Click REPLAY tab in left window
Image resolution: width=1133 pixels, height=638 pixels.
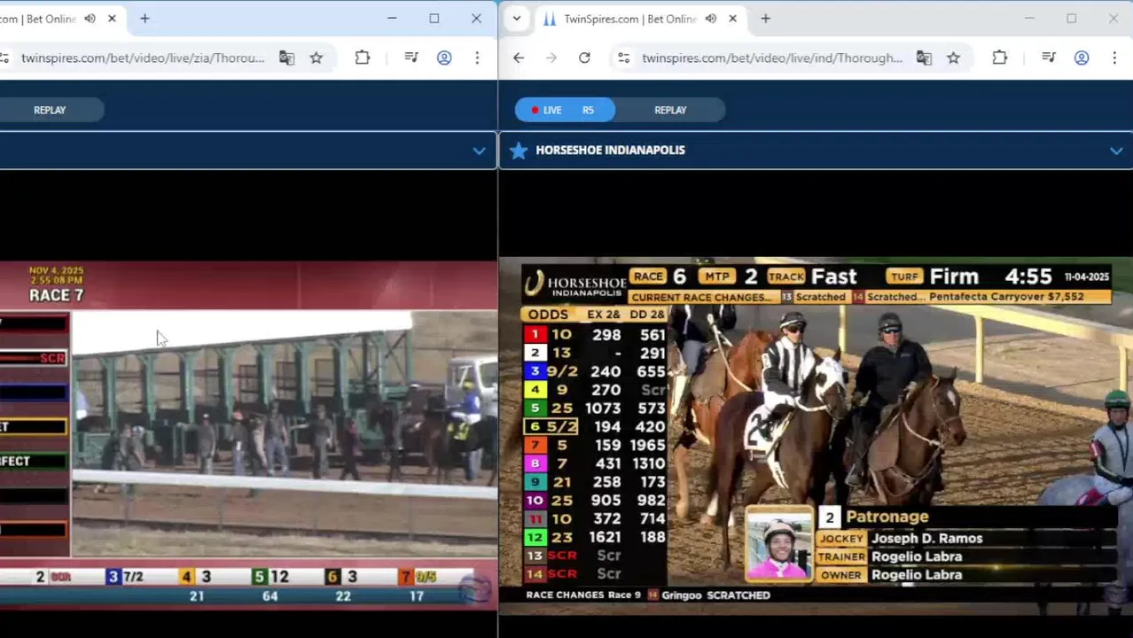click(x=50, y=110)
